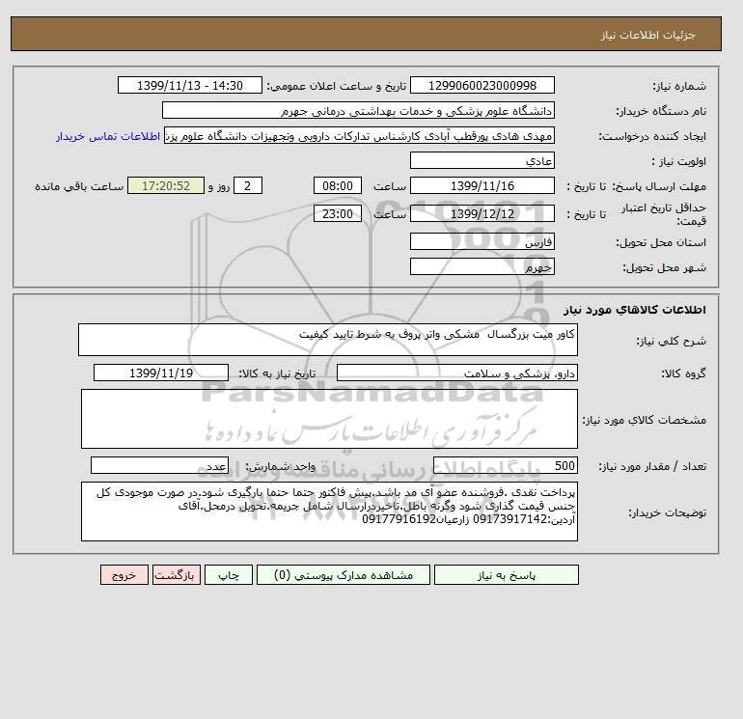Click remaining time countdown 17:20:52

(x=166, y=186)
